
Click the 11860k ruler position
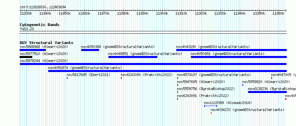pyautogui.click(x=84, y=13)
